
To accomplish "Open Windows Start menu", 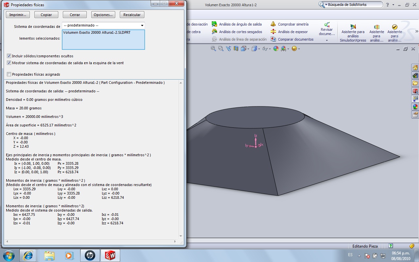I will click(9, 255).
